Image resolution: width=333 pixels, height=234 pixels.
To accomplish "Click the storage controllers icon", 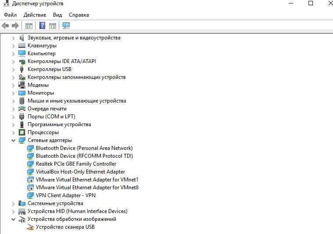I will (x=21, y=77).
